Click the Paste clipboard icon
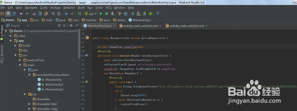The height and width of the screenshot is (111, 297). point(46,14)
